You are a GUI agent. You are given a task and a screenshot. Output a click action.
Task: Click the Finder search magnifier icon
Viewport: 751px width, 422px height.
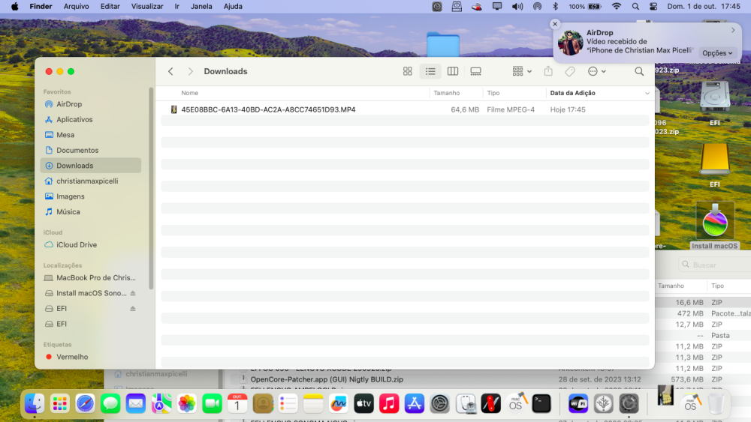click(x=639, y=71)
